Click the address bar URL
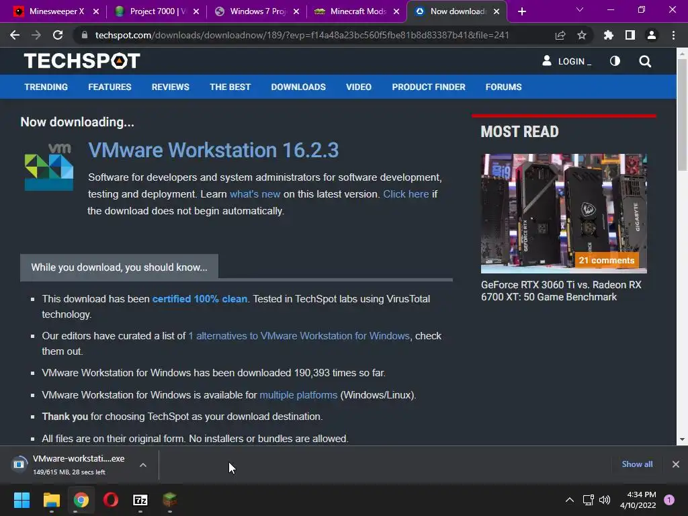The image size is (688, 516). pos(302,35)
